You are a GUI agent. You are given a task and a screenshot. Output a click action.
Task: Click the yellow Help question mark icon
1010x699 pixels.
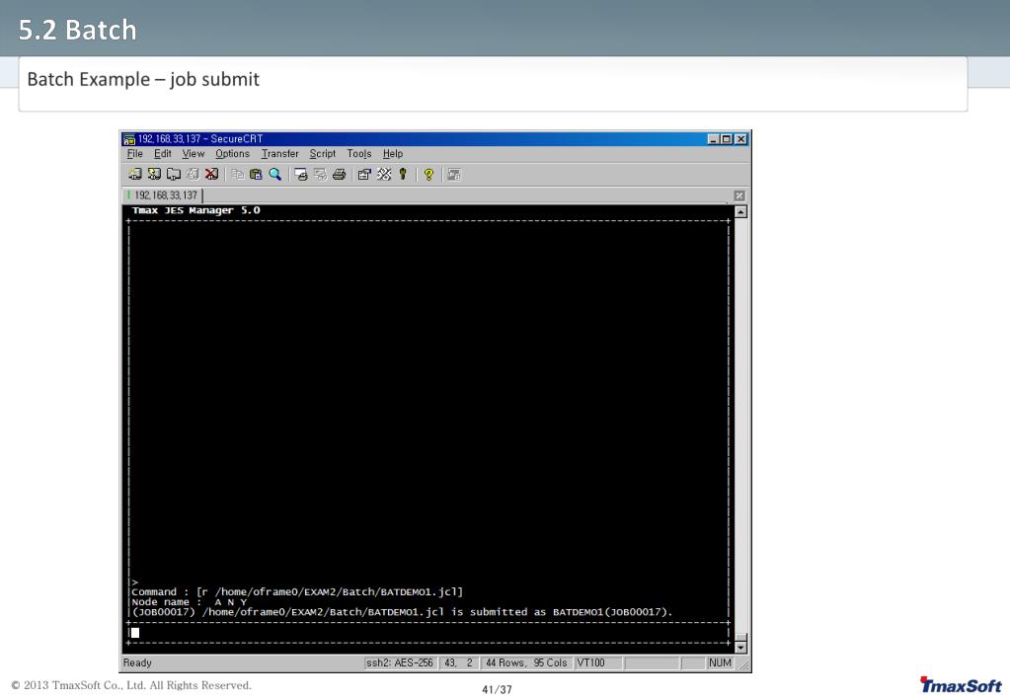[428, 174]
